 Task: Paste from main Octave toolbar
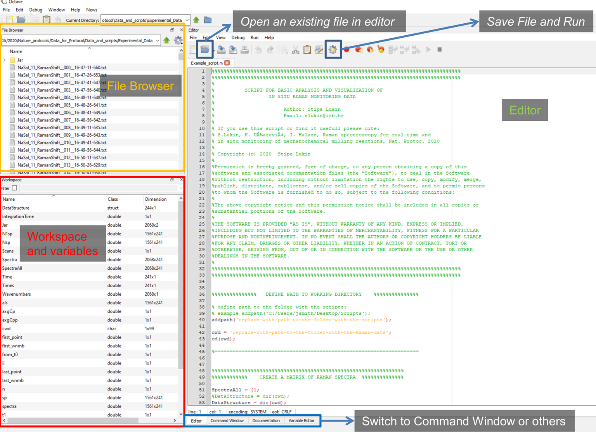point(47,19)
